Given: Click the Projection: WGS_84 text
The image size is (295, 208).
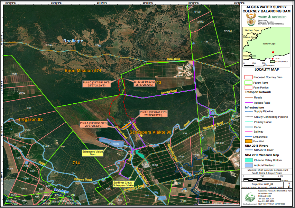Looking at the screenshot, I should pos(262,184).
